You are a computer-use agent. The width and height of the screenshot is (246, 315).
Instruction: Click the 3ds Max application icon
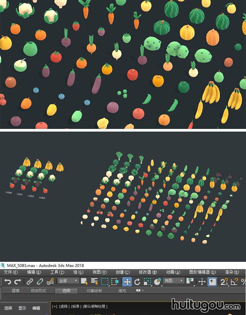[3, 265]
